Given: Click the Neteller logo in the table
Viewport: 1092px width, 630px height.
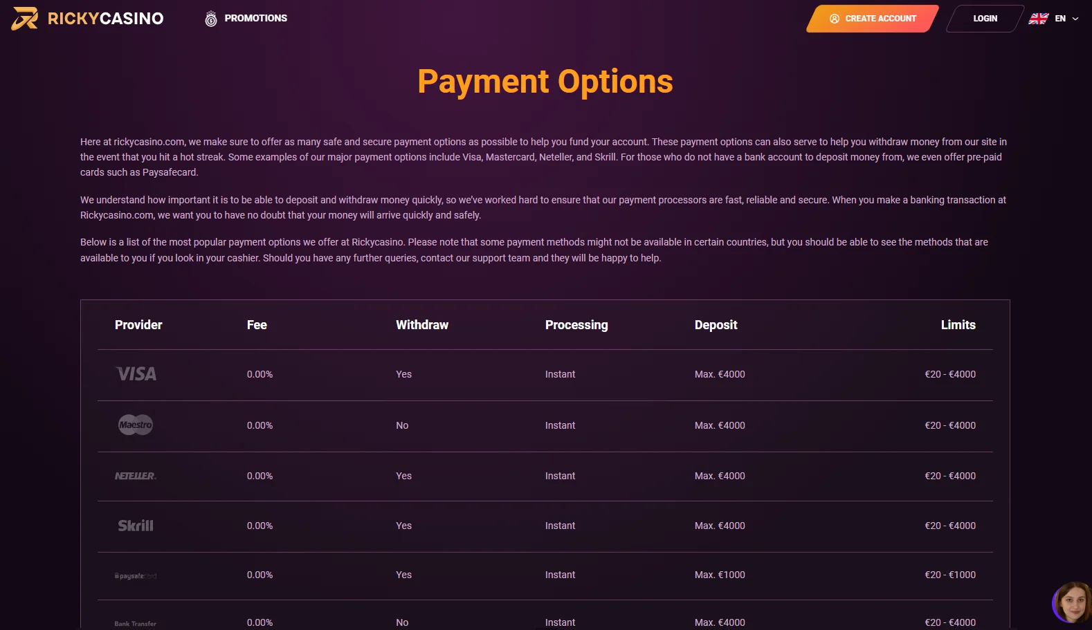Looking at the screenshot, I should (136, 476).
